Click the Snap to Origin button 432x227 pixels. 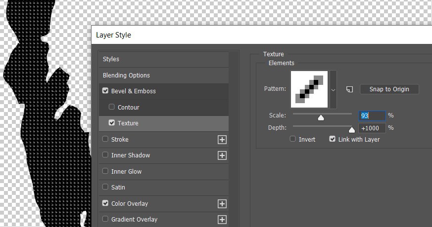389,89
